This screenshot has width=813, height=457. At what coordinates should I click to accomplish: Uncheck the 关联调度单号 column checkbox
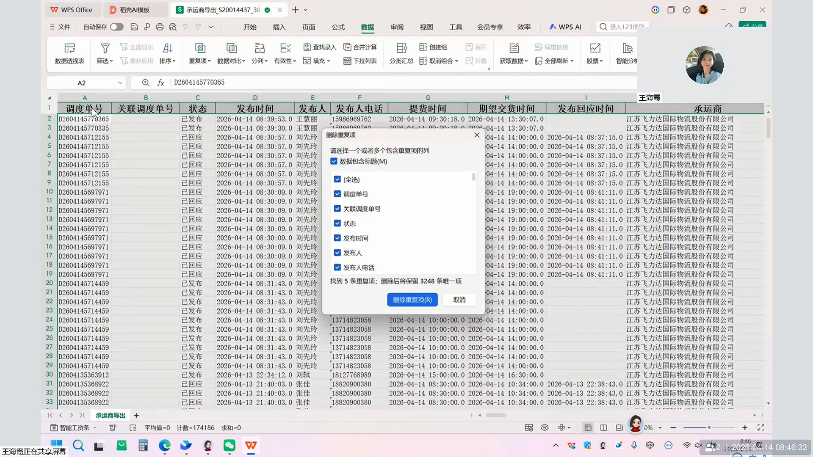(x=337, y=209)
